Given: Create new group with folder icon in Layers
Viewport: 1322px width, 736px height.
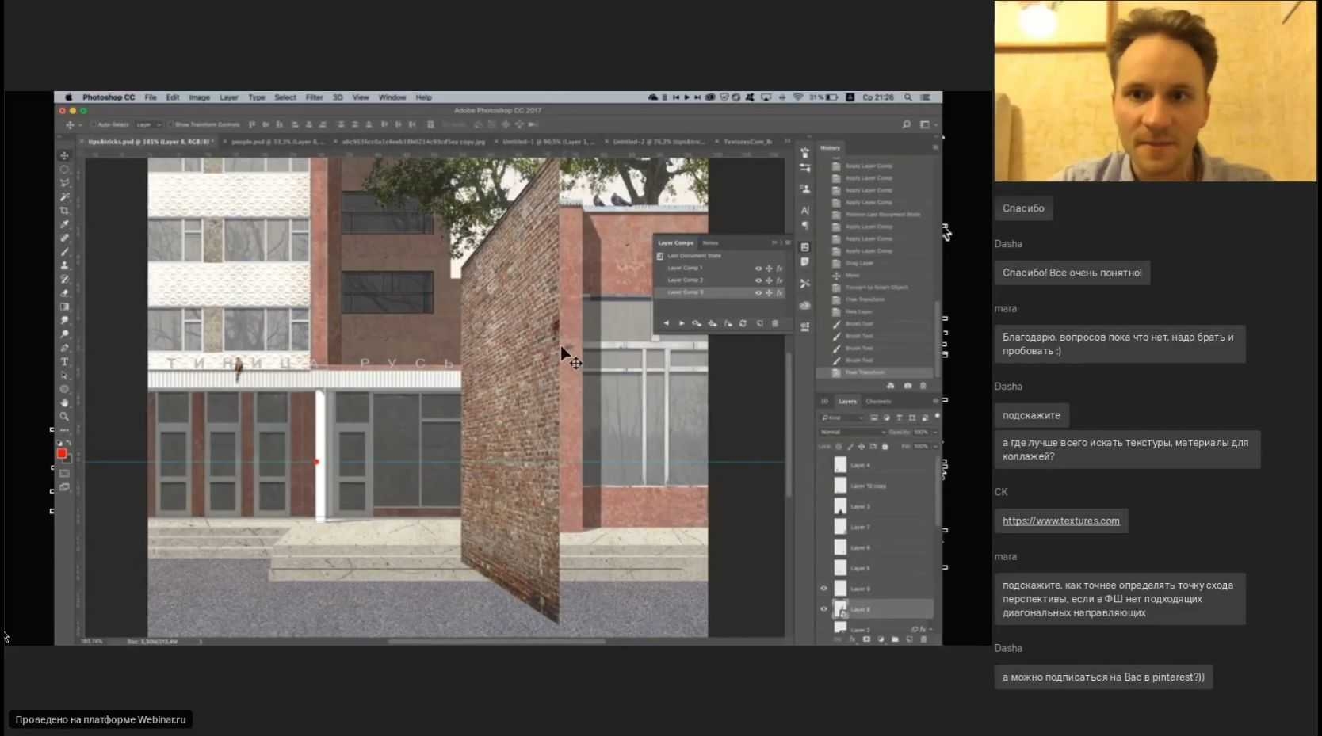Looking at the screenshot, I should [895, 639].
